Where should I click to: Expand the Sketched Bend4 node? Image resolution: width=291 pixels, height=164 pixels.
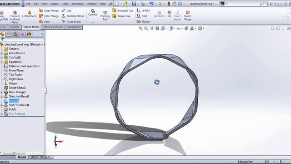[x=1, y=105]
